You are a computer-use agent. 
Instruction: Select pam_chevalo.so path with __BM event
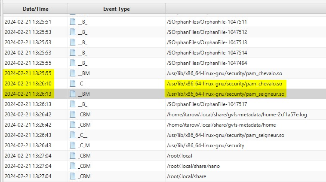point(225,73)
